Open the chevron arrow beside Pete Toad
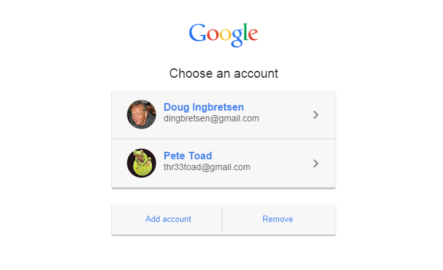Screen dimensions: 443x270 (316, 163)
